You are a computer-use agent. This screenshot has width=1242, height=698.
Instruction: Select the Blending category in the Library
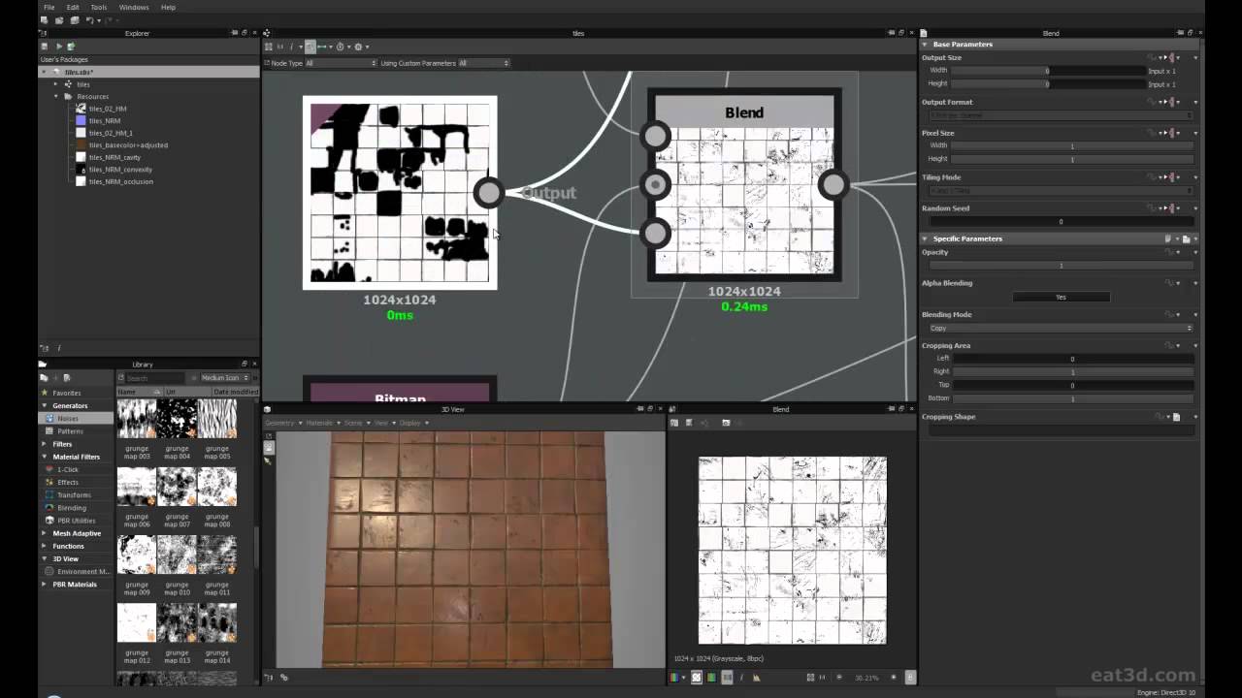coord(72,507)
